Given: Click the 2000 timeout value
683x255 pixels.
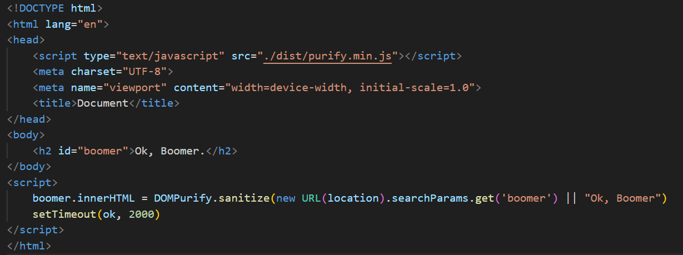Looking at the screenshot, I should pyautogui.click(x=141, y=214).
